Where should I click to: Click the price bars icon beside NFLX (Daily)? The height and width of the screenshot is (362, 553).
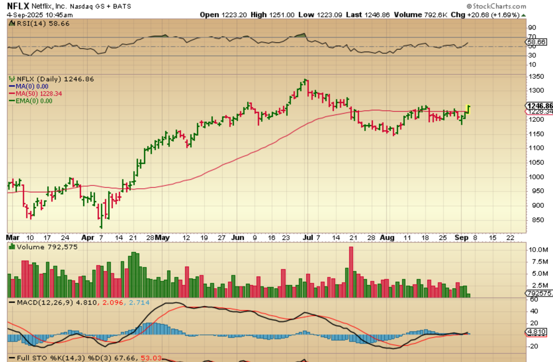(x=12, y=79)
